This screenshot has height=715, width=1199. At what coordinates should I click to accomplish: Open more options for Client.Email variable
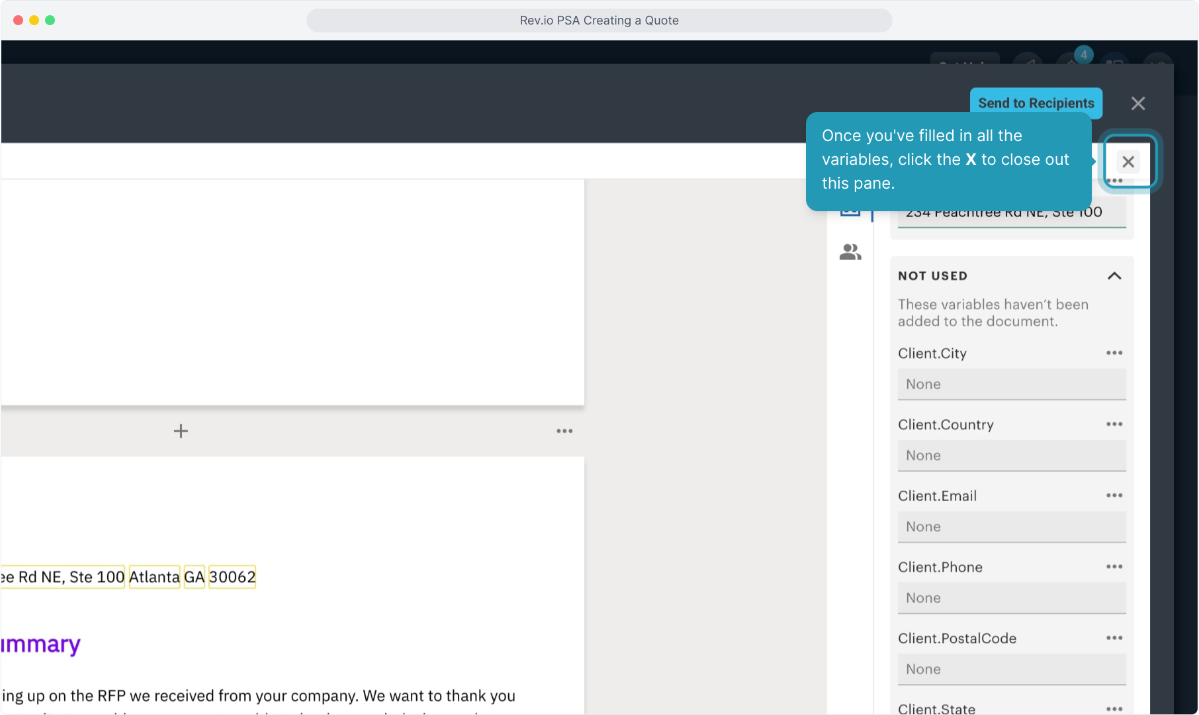(x=1114, y=495)
